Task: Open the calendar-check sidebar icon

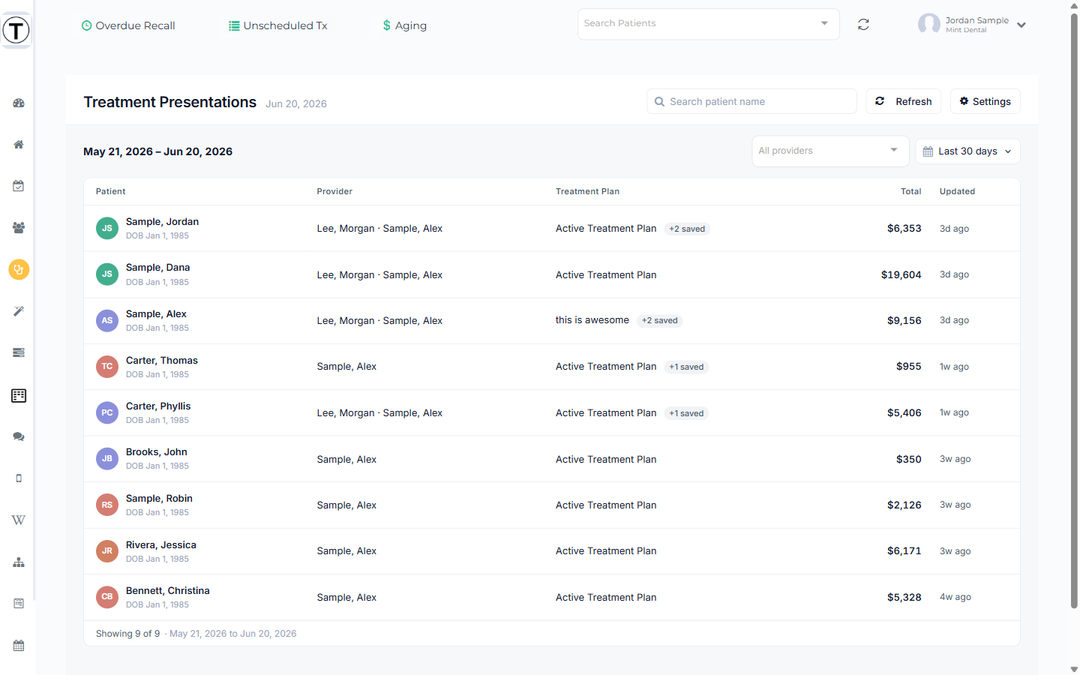Action: pos(19,186)
